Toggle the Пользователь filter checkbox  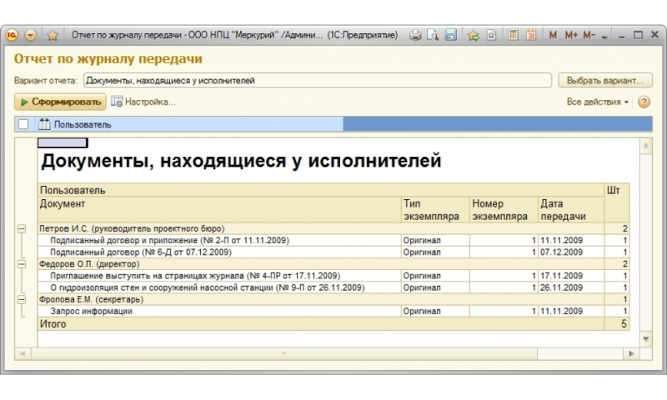tap(23, 124)
